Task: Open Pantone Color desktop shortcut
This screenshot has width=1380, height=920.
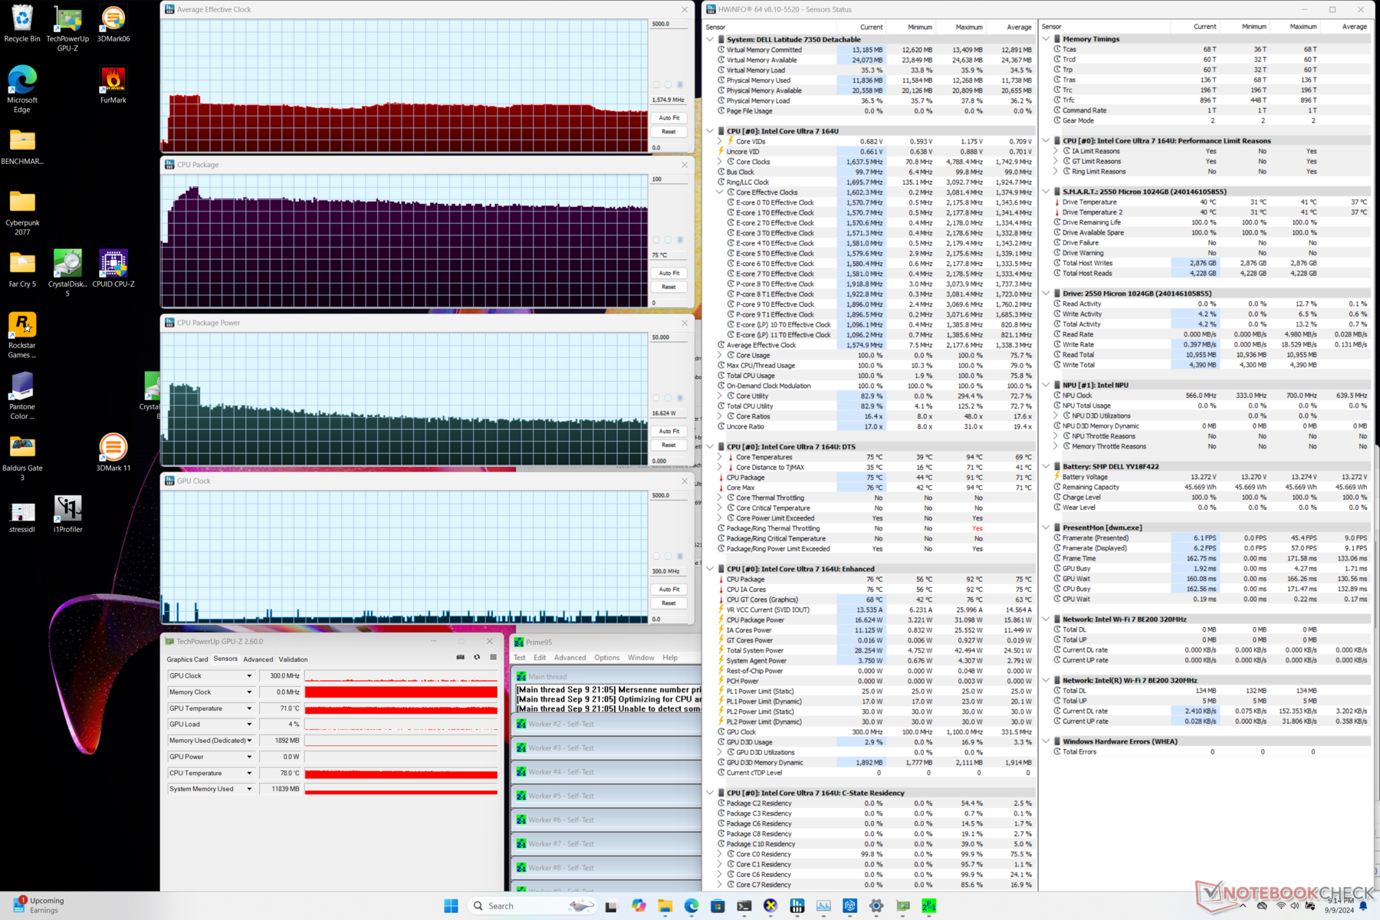Action: pos(22,396)
